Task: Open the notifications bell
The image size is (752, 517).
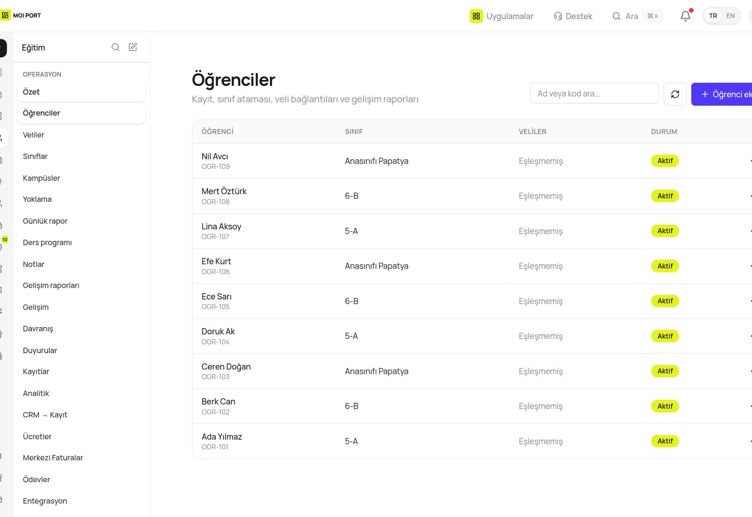Action: [685, 16]
